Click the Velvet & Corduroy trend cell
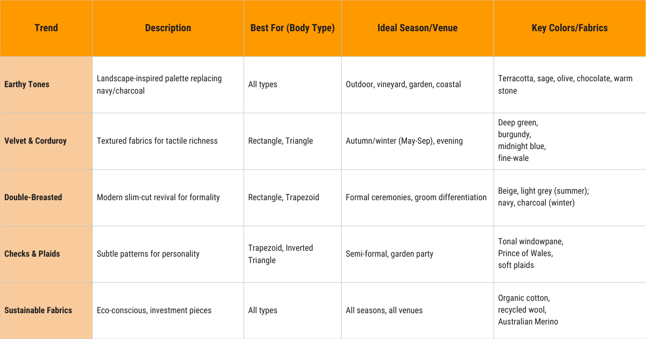The image size is (646, 339). [36, 141]
